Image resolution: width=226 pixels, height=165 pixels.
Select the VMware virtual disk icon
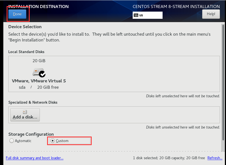[39, 73]
